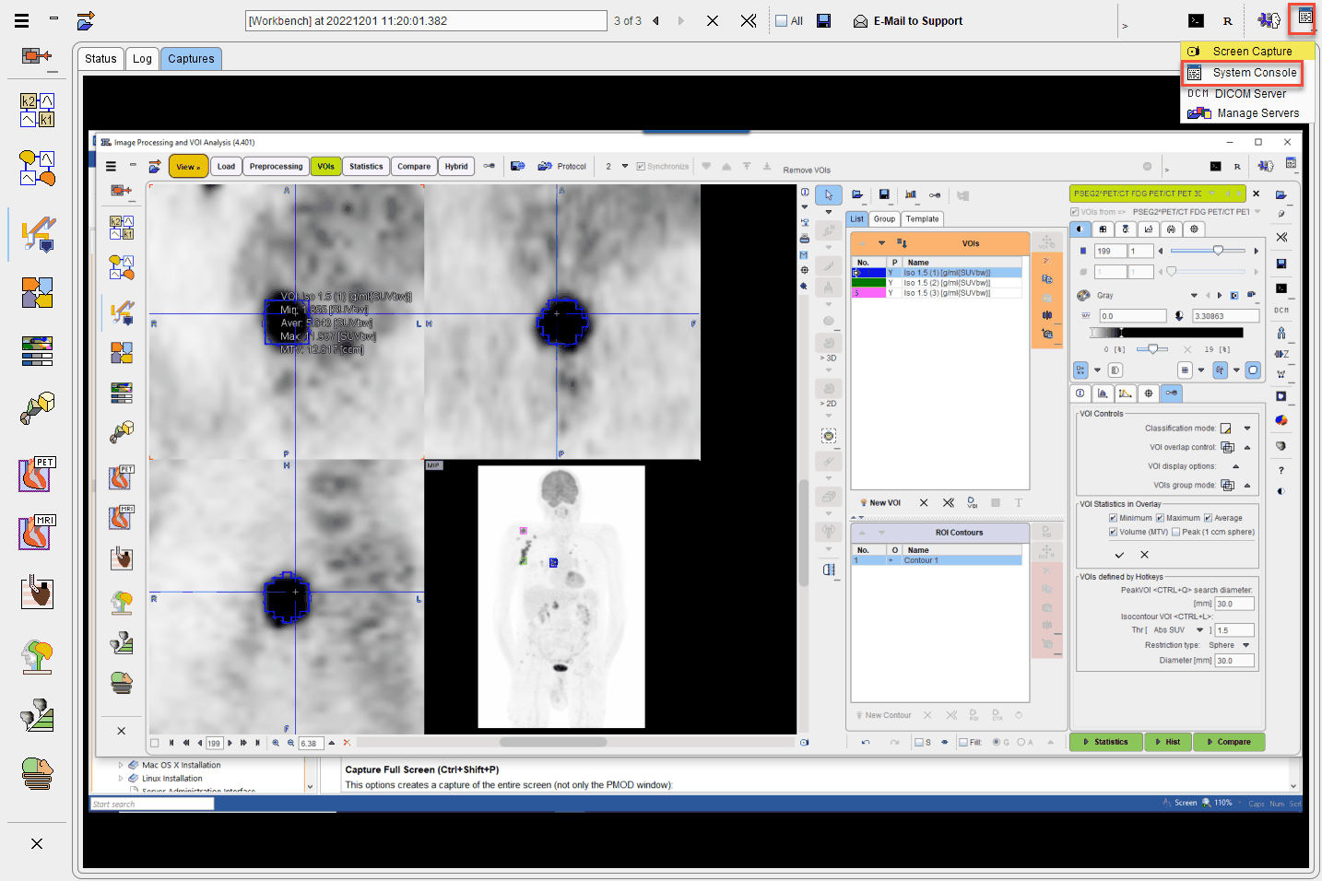The height and width of the screenshot is (881, 1322).
Task: Tick the All checkbox in the top bar
Action: (782, 21)
